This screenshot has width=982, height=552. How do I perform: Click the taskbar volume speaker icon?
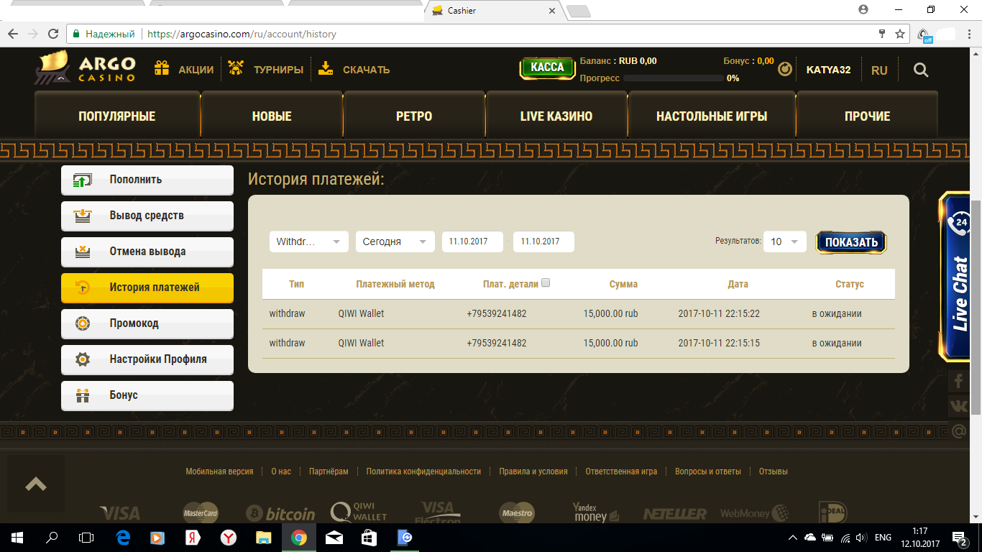pos(862,538)
